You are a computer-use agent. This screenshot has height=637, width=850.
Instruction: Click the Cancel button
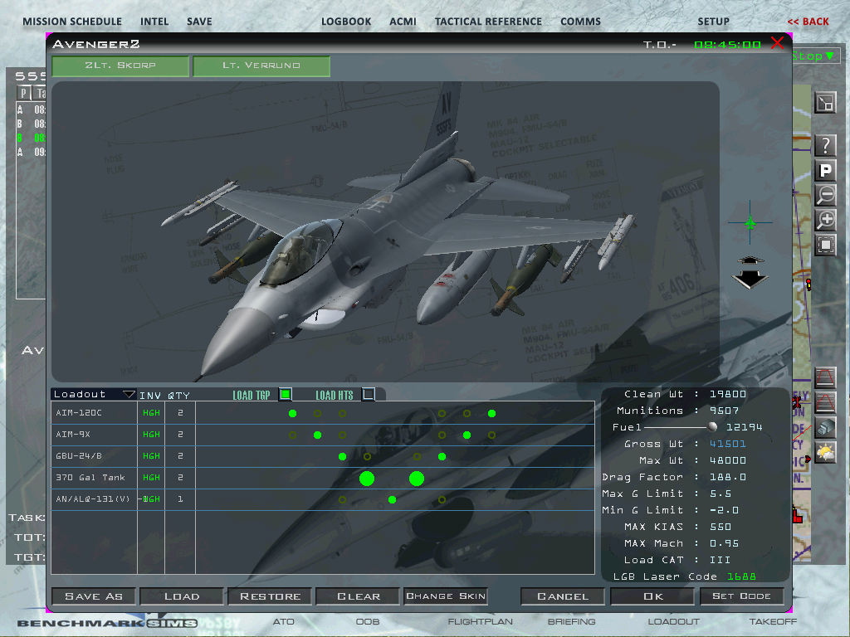pyautogui.click(x=563, y=596)
